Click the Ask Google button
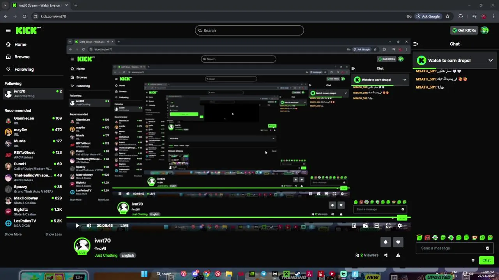The height and width of the screenshot is (280, 499). point(428,16)
